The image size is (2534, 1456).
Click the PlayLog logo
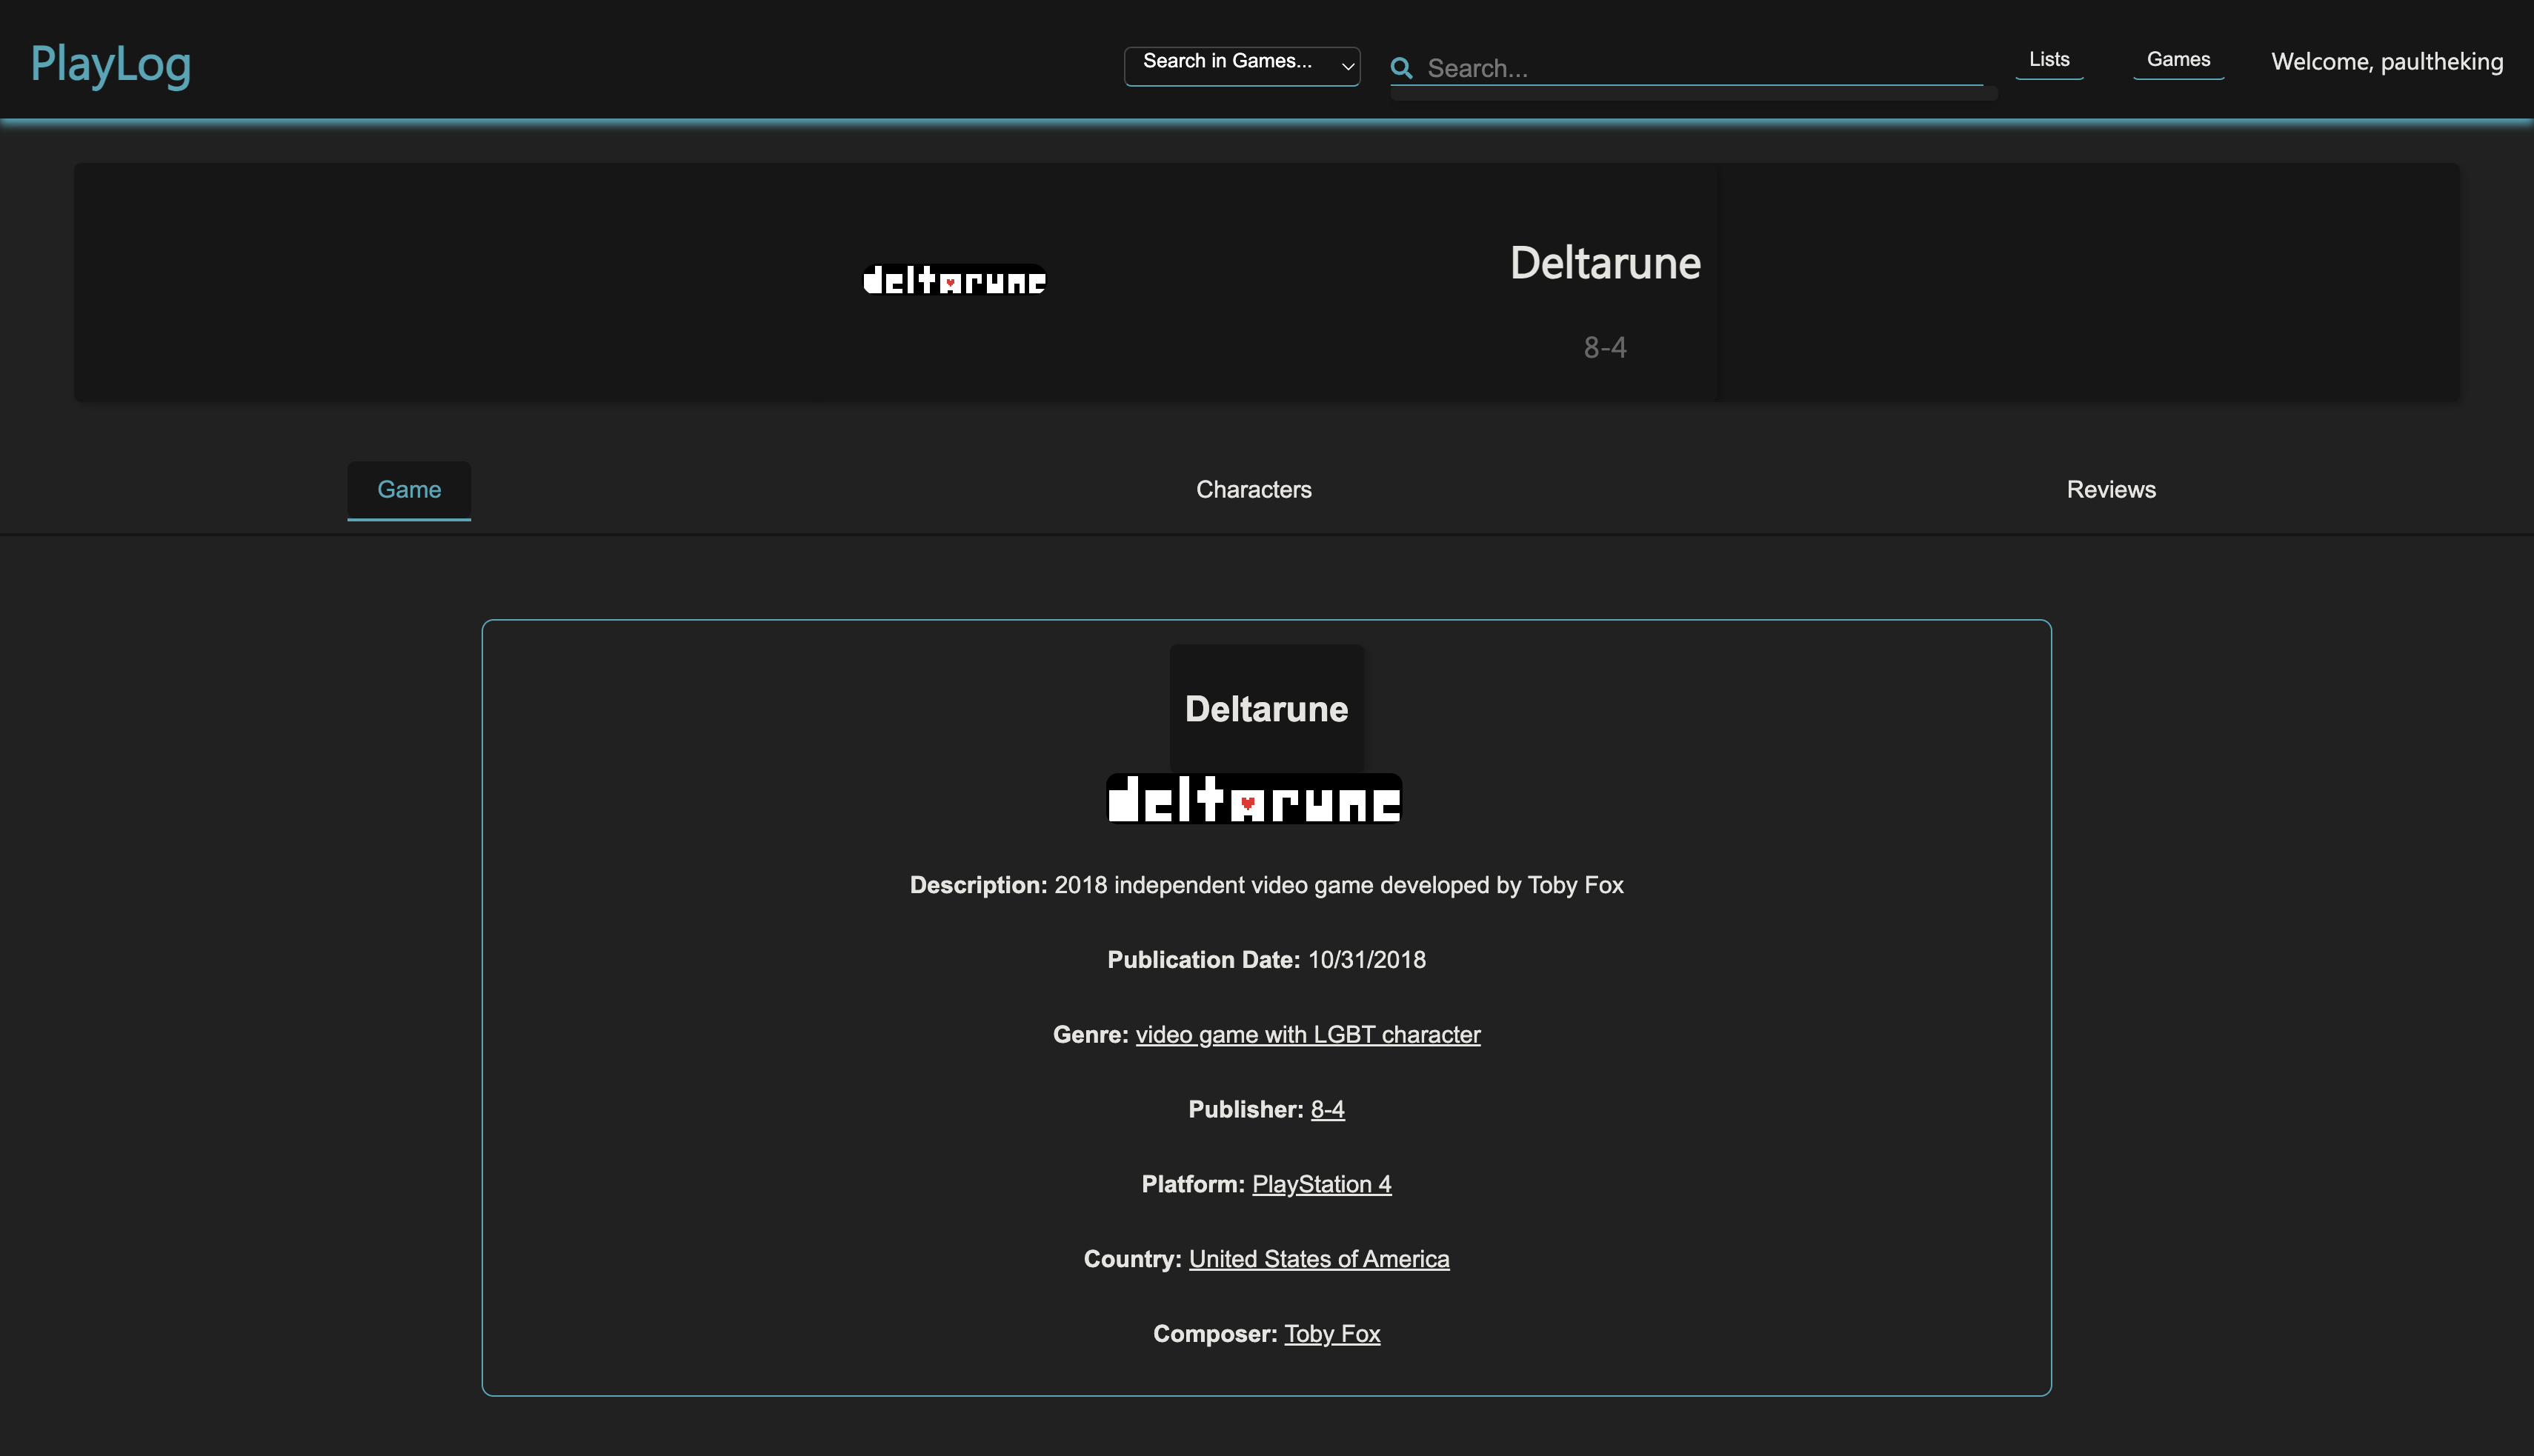coord(110,63)
